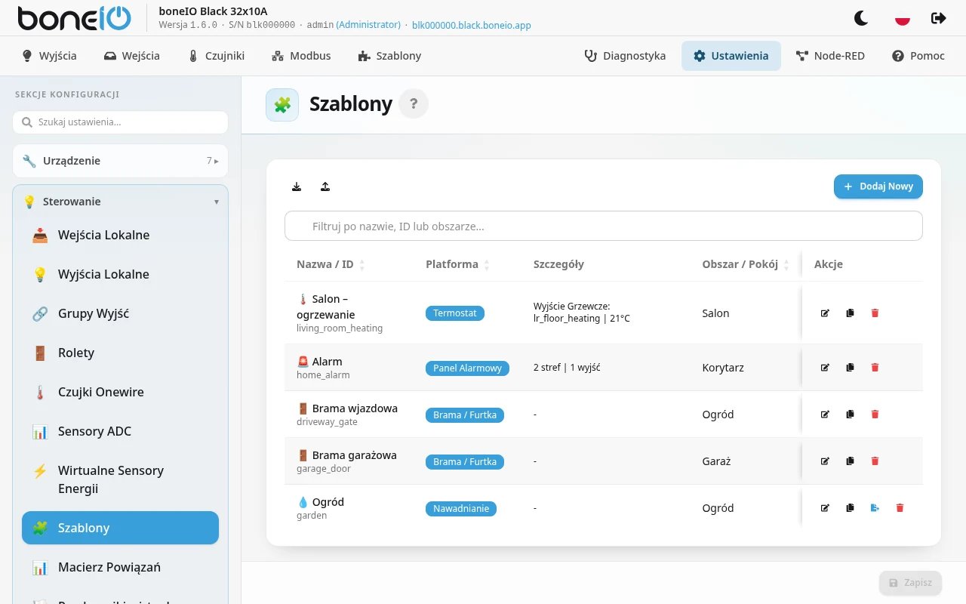Edit the Ogród template
The height and width of the screenshot is (604, 966).
click(x=825, y=508)
